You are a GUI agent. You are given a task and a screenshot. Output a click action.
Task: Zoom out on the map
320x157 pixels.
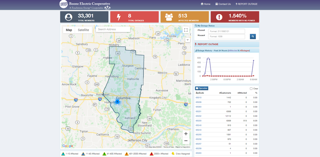coord(186,141)
